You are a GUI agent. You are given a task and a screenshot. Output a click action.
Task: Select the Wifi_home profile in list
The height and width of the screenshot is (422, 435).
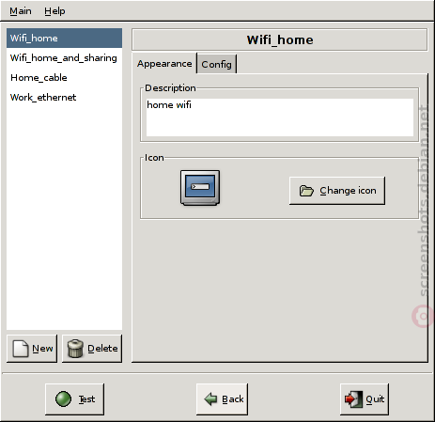(x=64, y=39)
